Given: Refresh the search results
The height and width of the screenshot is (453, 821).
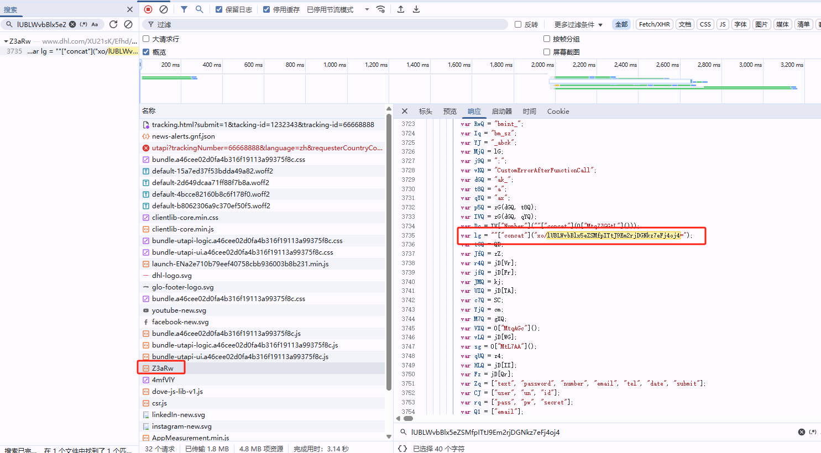Looking at the screenshot, I should click(x=113, y=24).
